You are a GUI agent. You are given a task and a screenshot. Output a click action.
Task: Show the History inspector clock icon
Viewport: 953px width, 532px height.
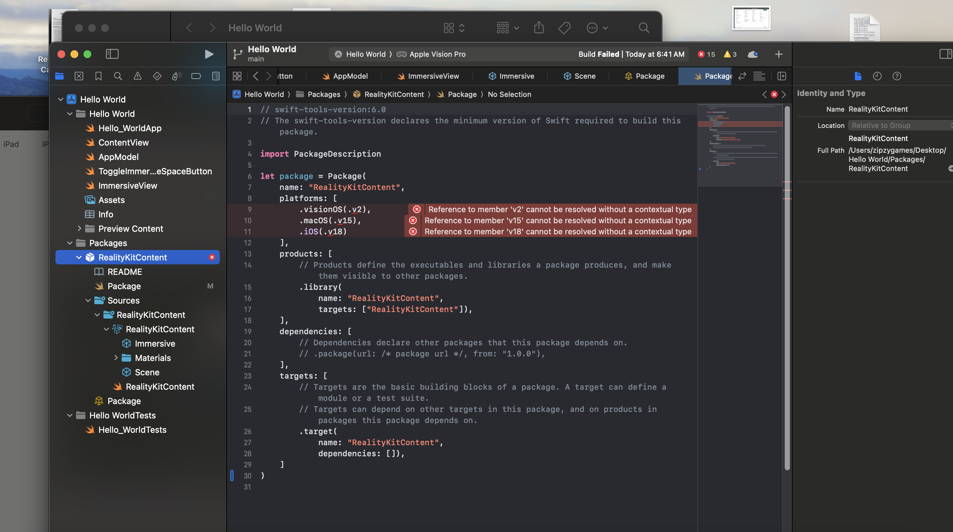pos(877,76)
